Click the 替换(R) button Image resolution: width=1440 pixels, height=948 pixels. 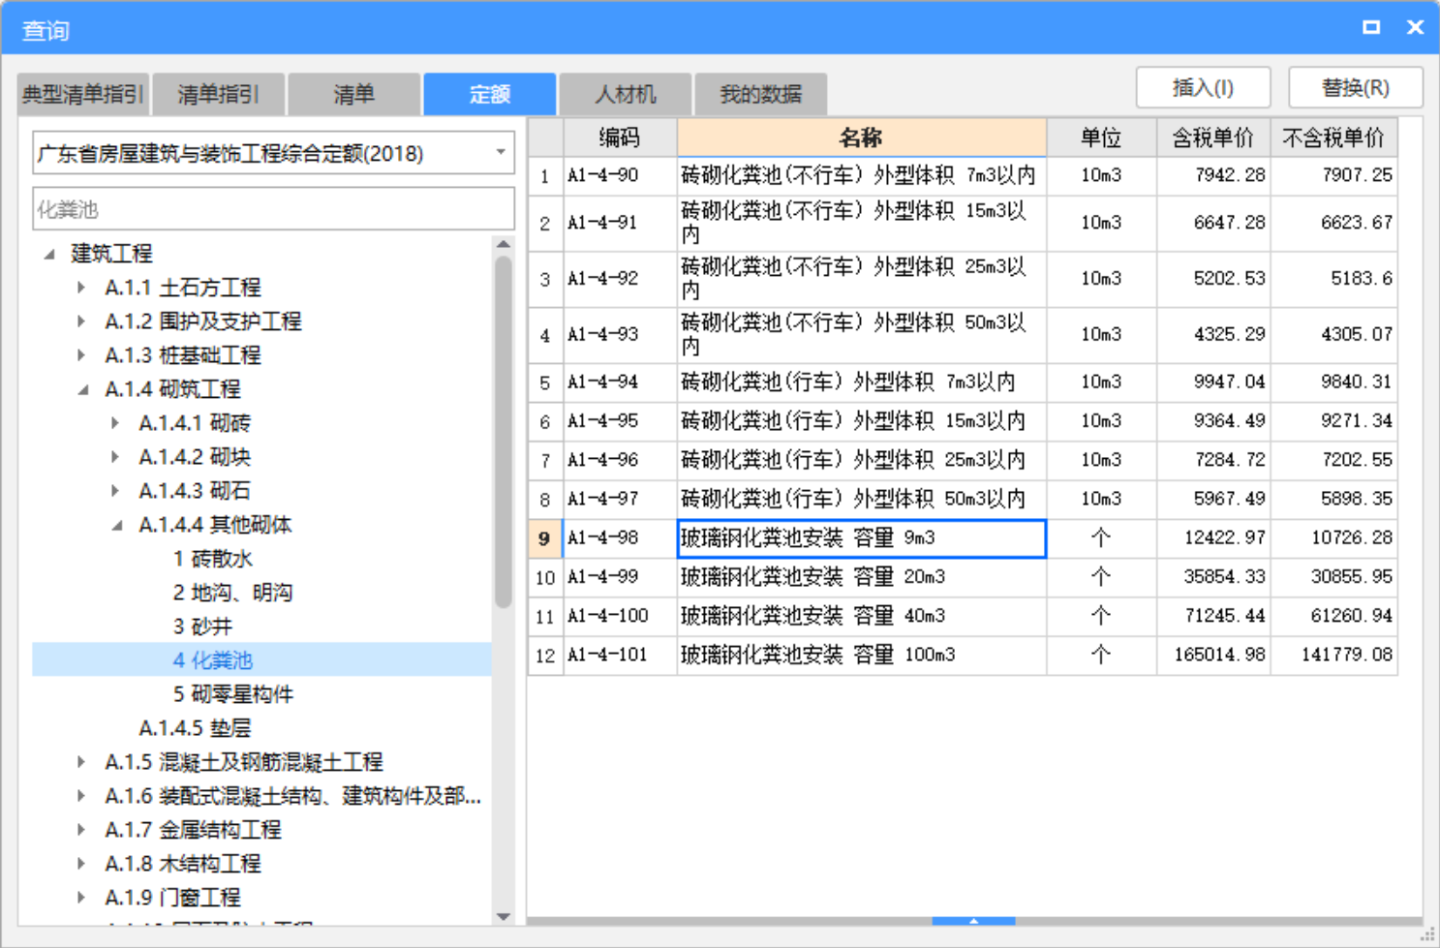1356,87
